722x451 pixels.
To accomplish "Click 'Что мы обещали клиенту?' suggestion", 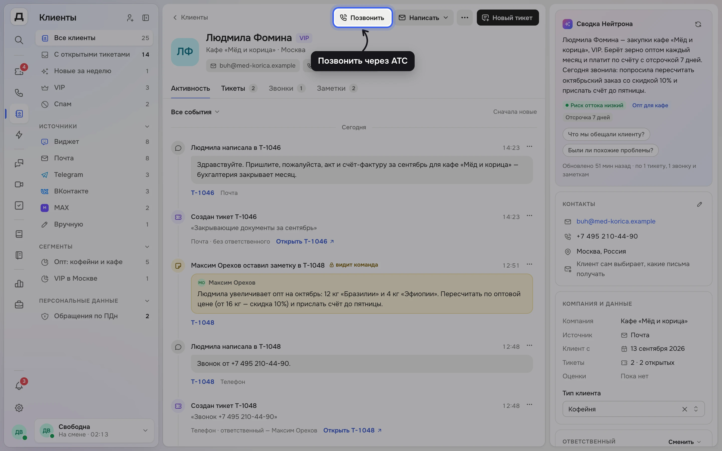I will click(606, 134).
